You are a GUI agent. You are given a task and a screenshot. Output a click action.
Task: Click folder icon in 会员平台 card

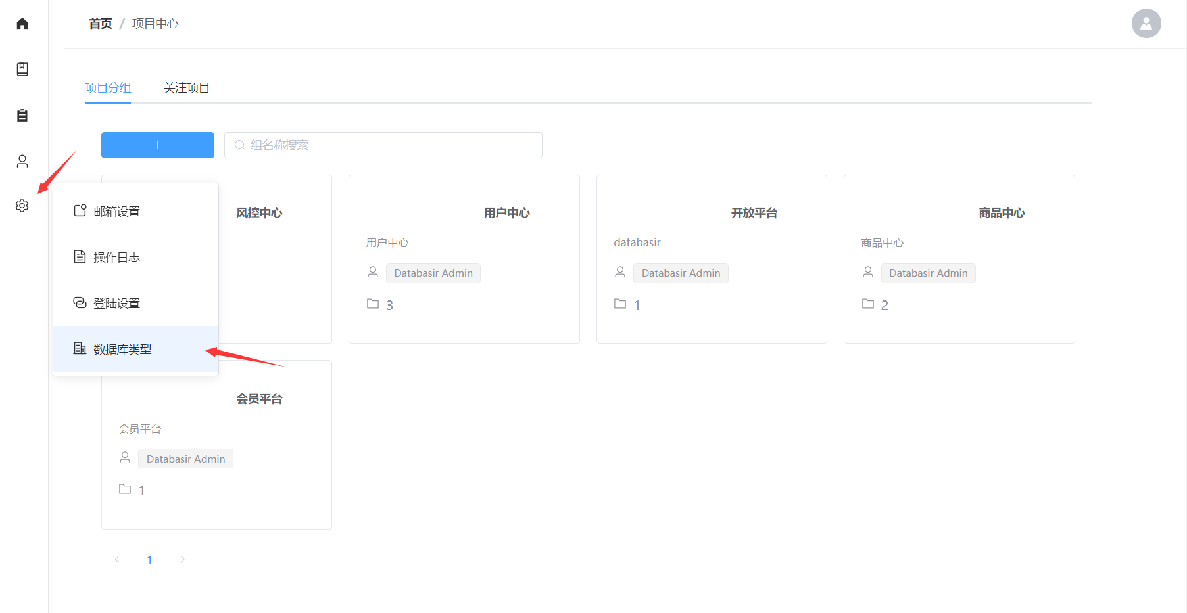(125, 489)
